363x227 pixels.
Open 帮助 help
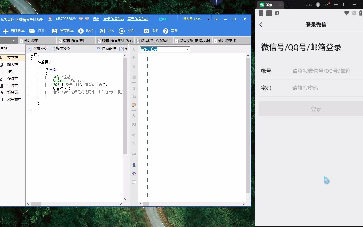[171, 31]
